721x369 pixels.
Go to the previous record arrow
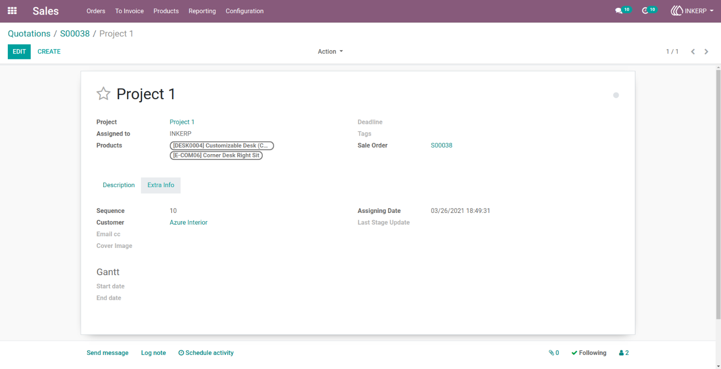[693, 52]
